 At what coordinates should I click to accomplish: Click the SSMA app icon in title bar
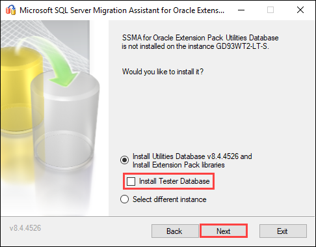click(x=10, y=10)
